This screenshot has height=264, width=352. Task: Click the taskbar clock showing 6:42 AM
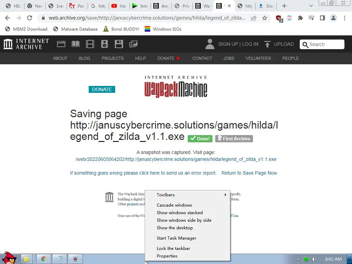coord(333,259)
